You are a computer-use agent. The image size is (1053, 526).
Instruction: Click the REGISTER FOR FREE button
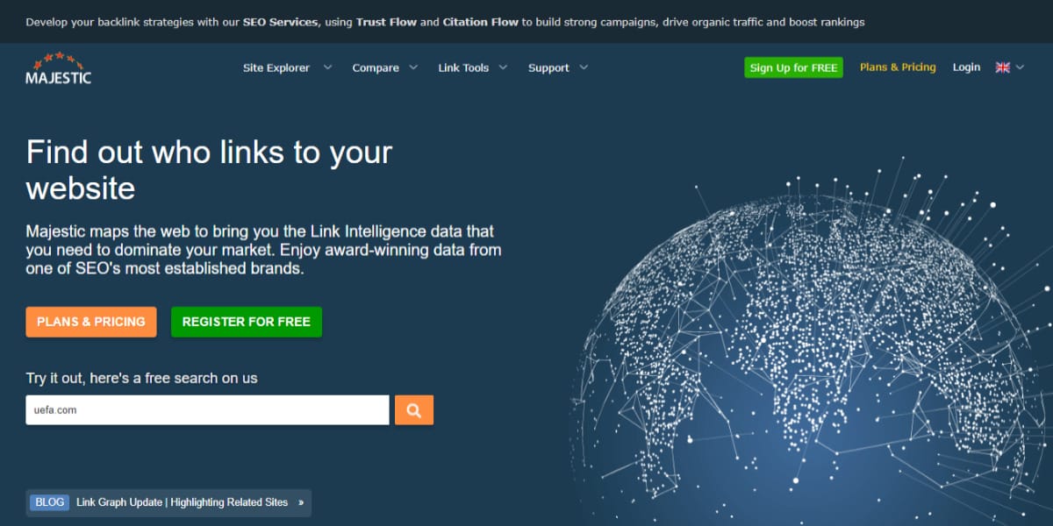pos(247,322)
